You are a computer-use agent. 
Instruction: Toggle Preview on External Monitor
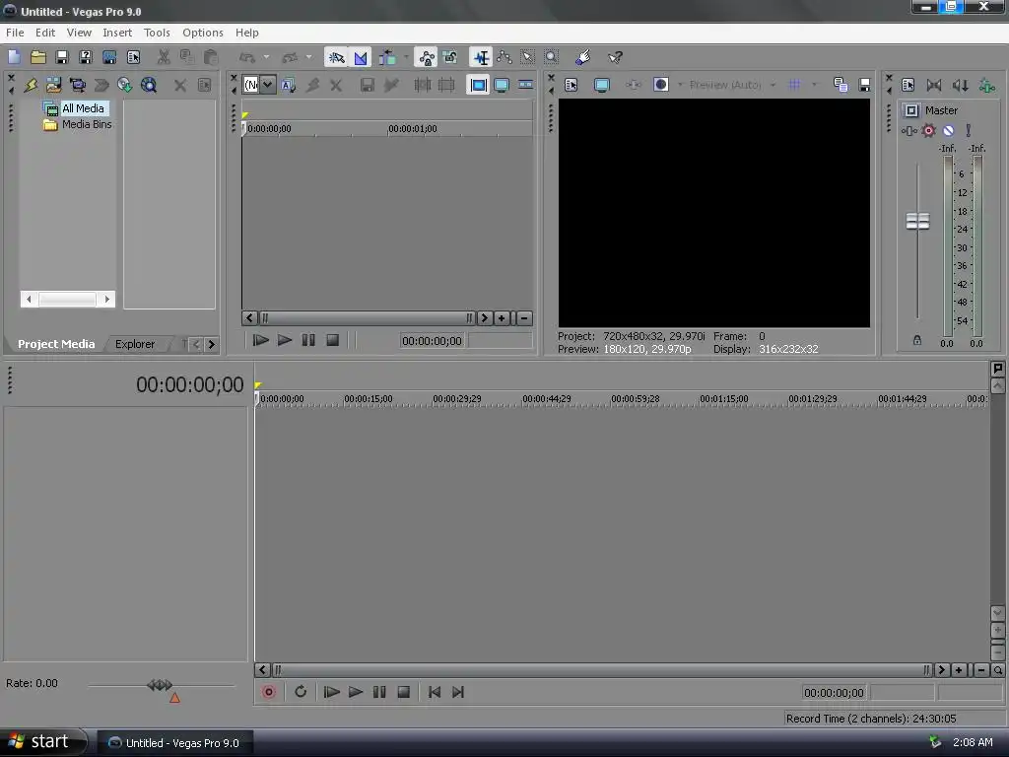pyautogui.click(x=602, y=85)
